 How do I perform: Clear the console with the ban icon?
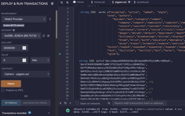click(65, 103)
